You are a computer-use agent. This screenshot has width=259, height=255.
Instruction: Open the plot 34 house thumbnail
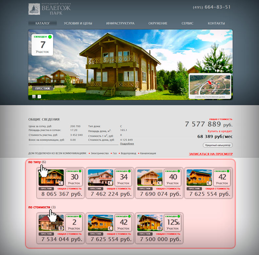coord(101,178)
